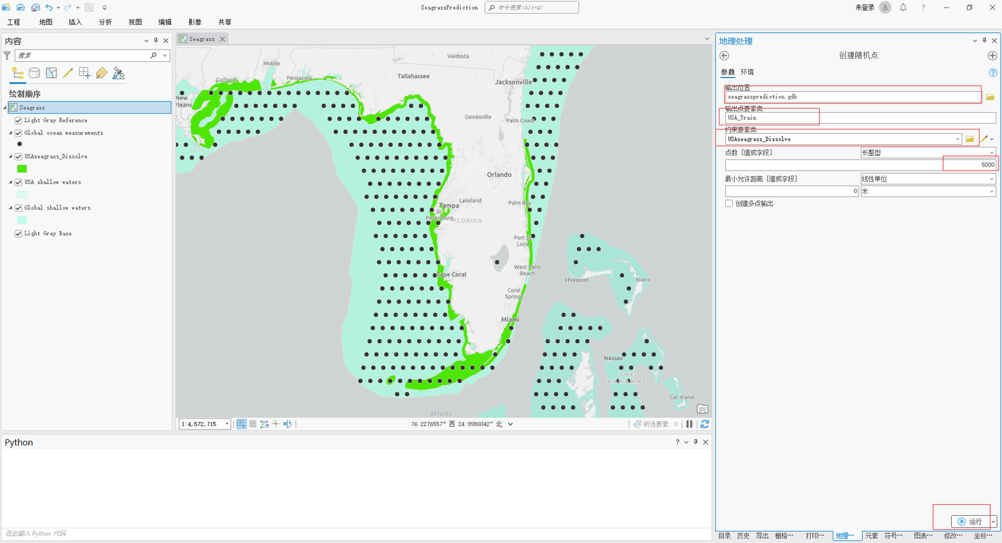Click the browse folder icon beside 输出位置
Image resolution: width=1002 pixels, height=543 pixels.
click(x=990, y=96)
